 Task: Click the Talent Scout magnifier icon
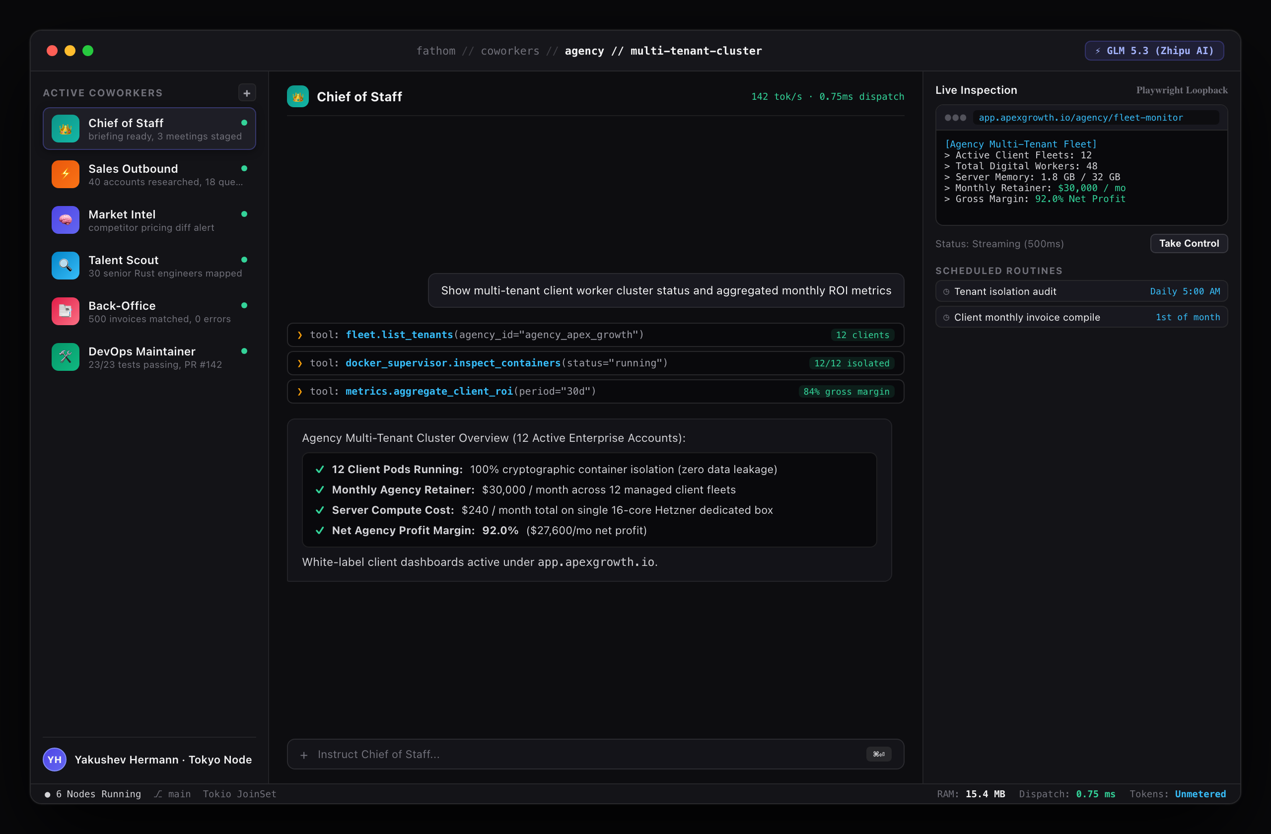click(x=65, y=266)
